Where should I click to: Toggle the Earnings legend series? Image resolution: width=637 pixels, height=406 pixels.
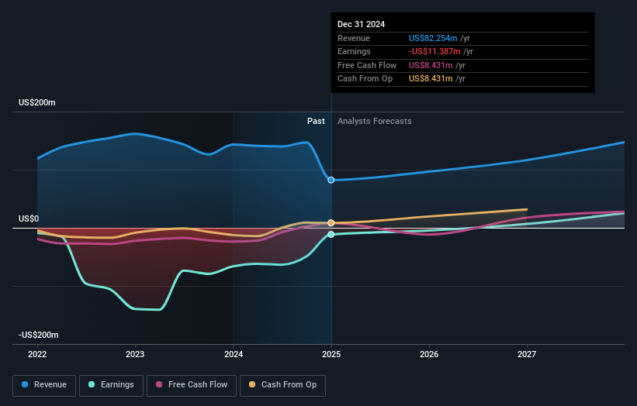click(x=111, y=385)
